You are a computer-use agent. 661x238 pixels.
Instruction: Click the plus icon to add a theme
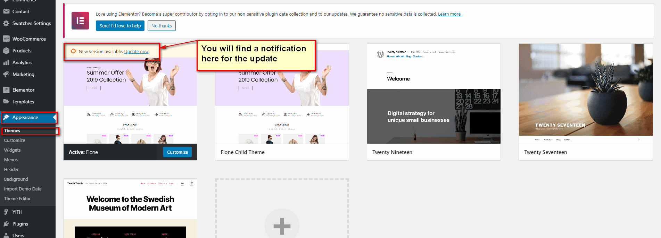282,226
